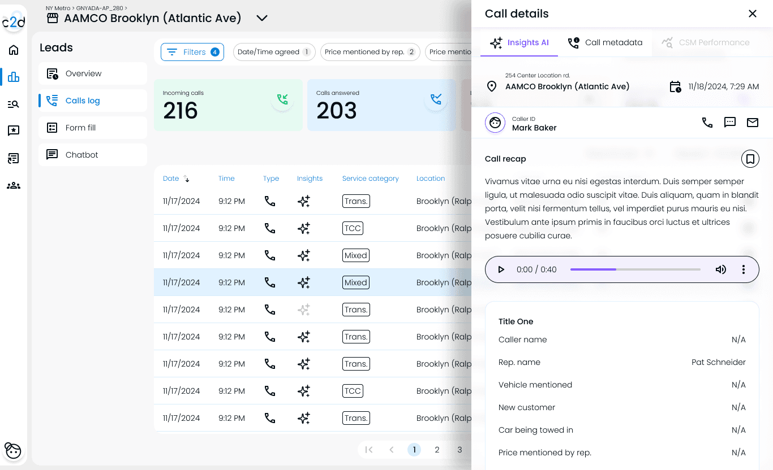Screen dimensions: 773x470
Task: Open the Filters panel
Action: click(x=192, y=52)
